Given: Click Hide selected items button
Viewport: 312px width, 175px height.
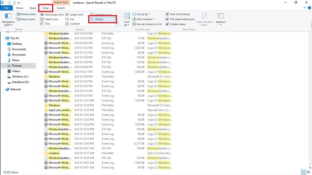Looking at the screenshot, I should [x=204, y=20].
